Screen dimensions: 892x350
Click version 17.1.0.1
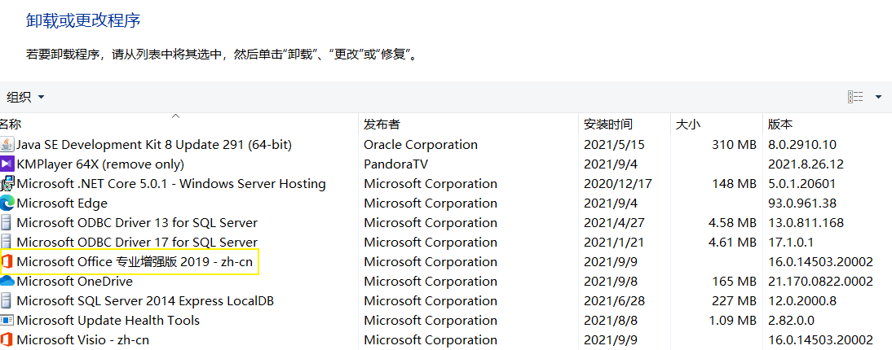[791, 242]
